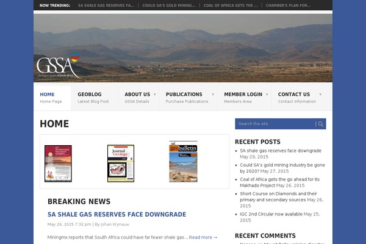Open the Member Login menu item
366x244 pixels.
click(x=245, y=98)
